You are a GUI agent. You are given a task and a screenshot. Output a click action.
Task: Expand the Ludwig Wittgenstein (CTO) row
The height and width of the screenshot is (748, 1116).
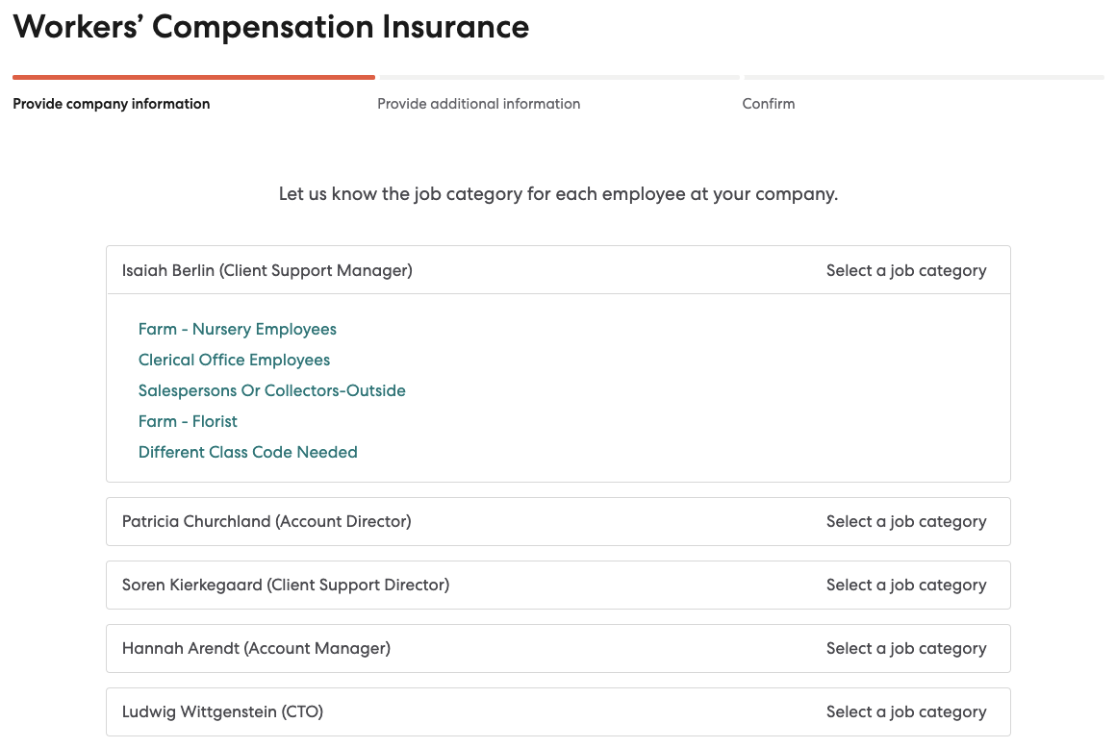(x=558, y=711)
